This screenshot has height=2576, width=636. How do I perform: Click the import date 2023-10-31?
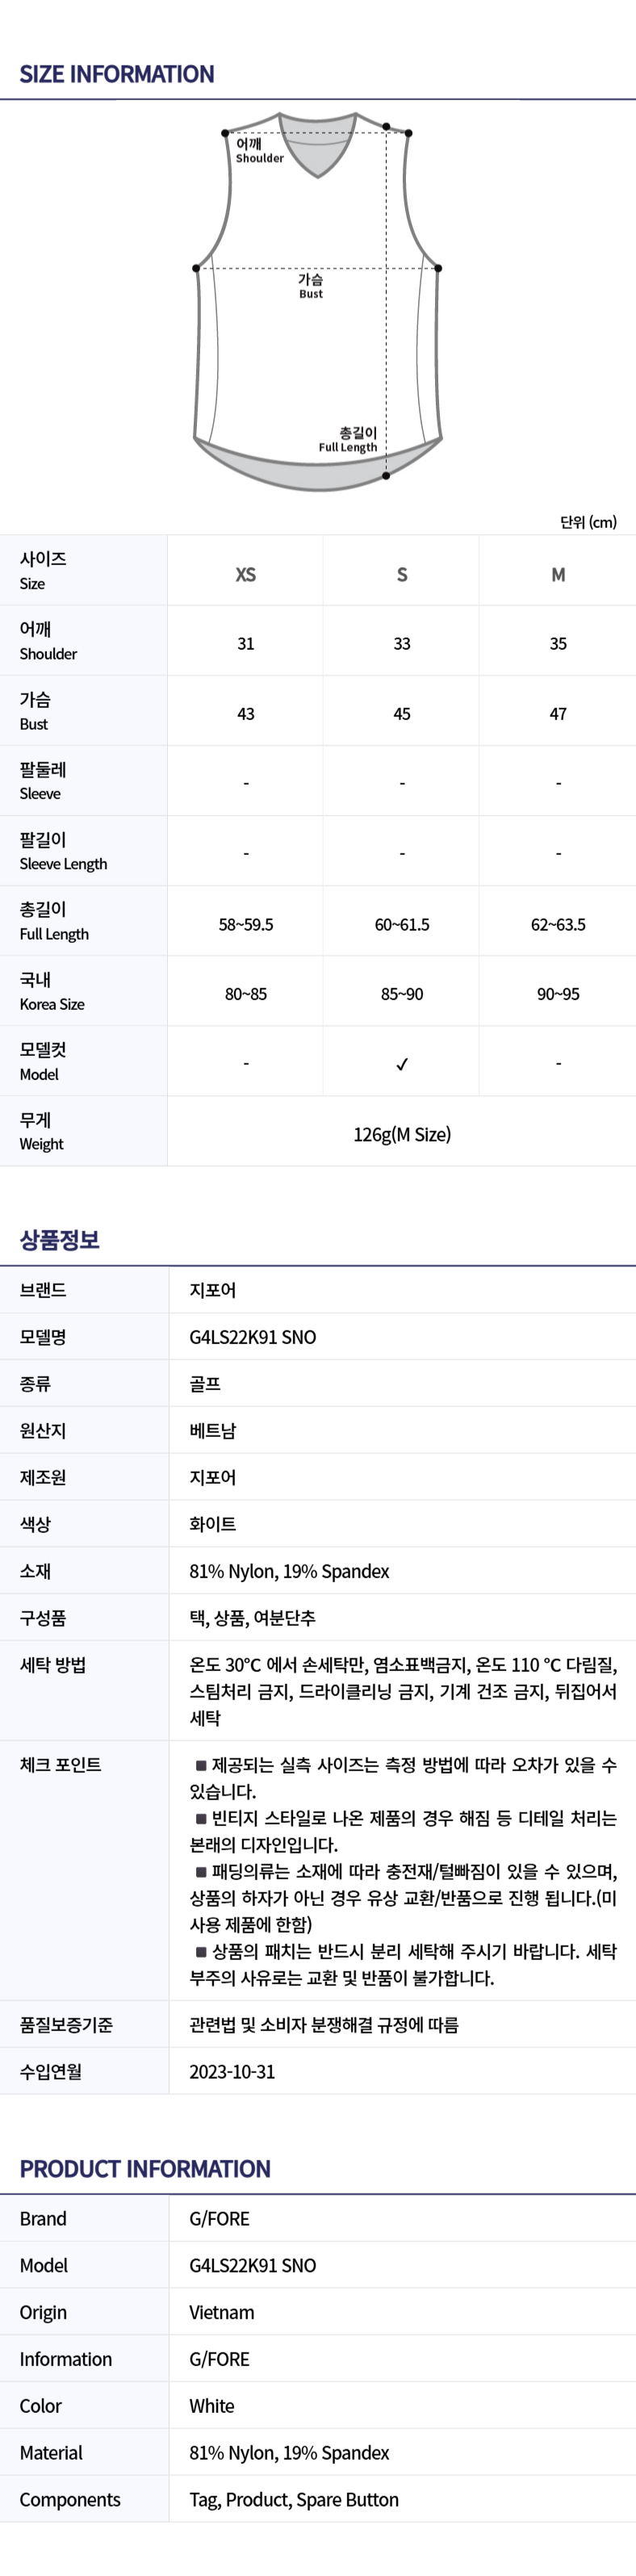(x=232, y=2071)
